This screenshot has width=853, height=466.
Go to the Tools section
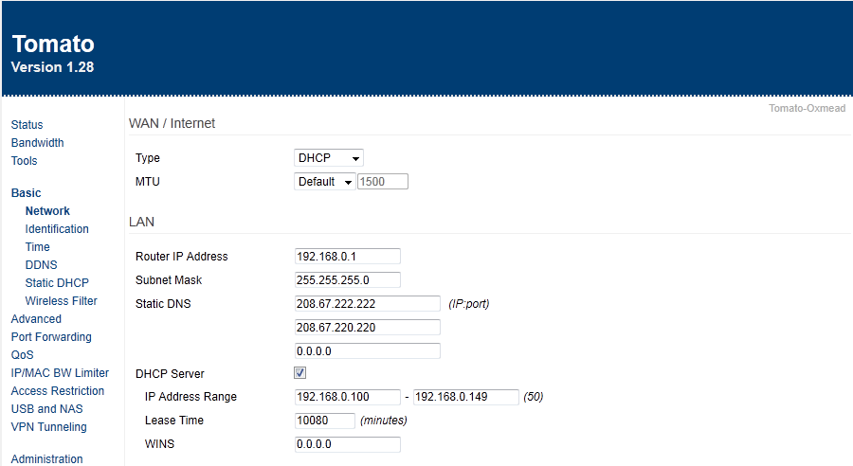coord(24,160)
